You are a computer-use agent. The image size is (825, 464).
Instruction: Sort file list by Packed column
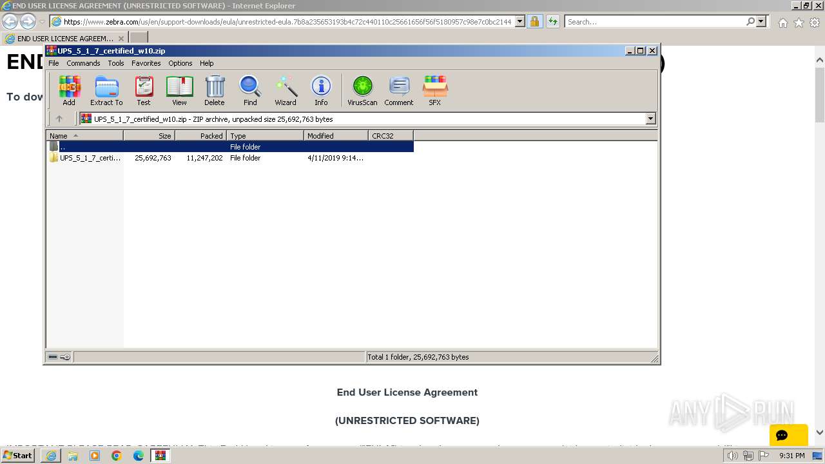pos(200,135)
